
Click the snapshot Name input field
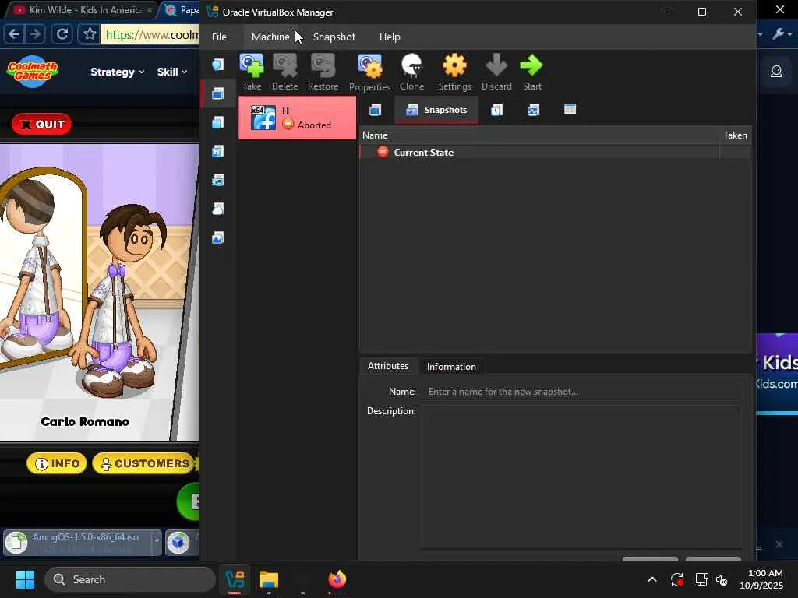(581, 392)
